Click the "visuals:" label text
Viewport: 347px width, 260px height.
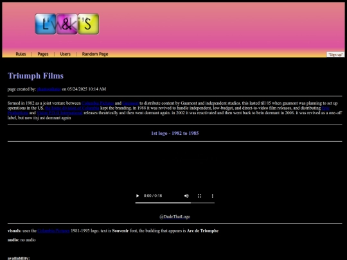[x=14, y=231]
